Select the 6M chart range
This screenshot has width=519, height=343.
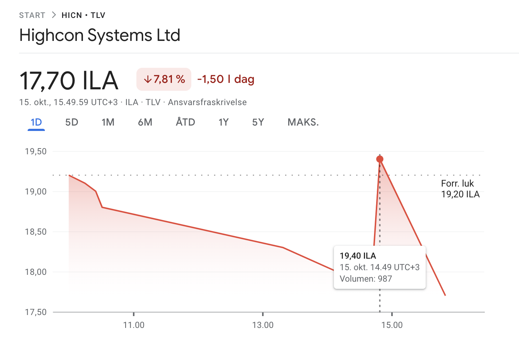(145, 122)
